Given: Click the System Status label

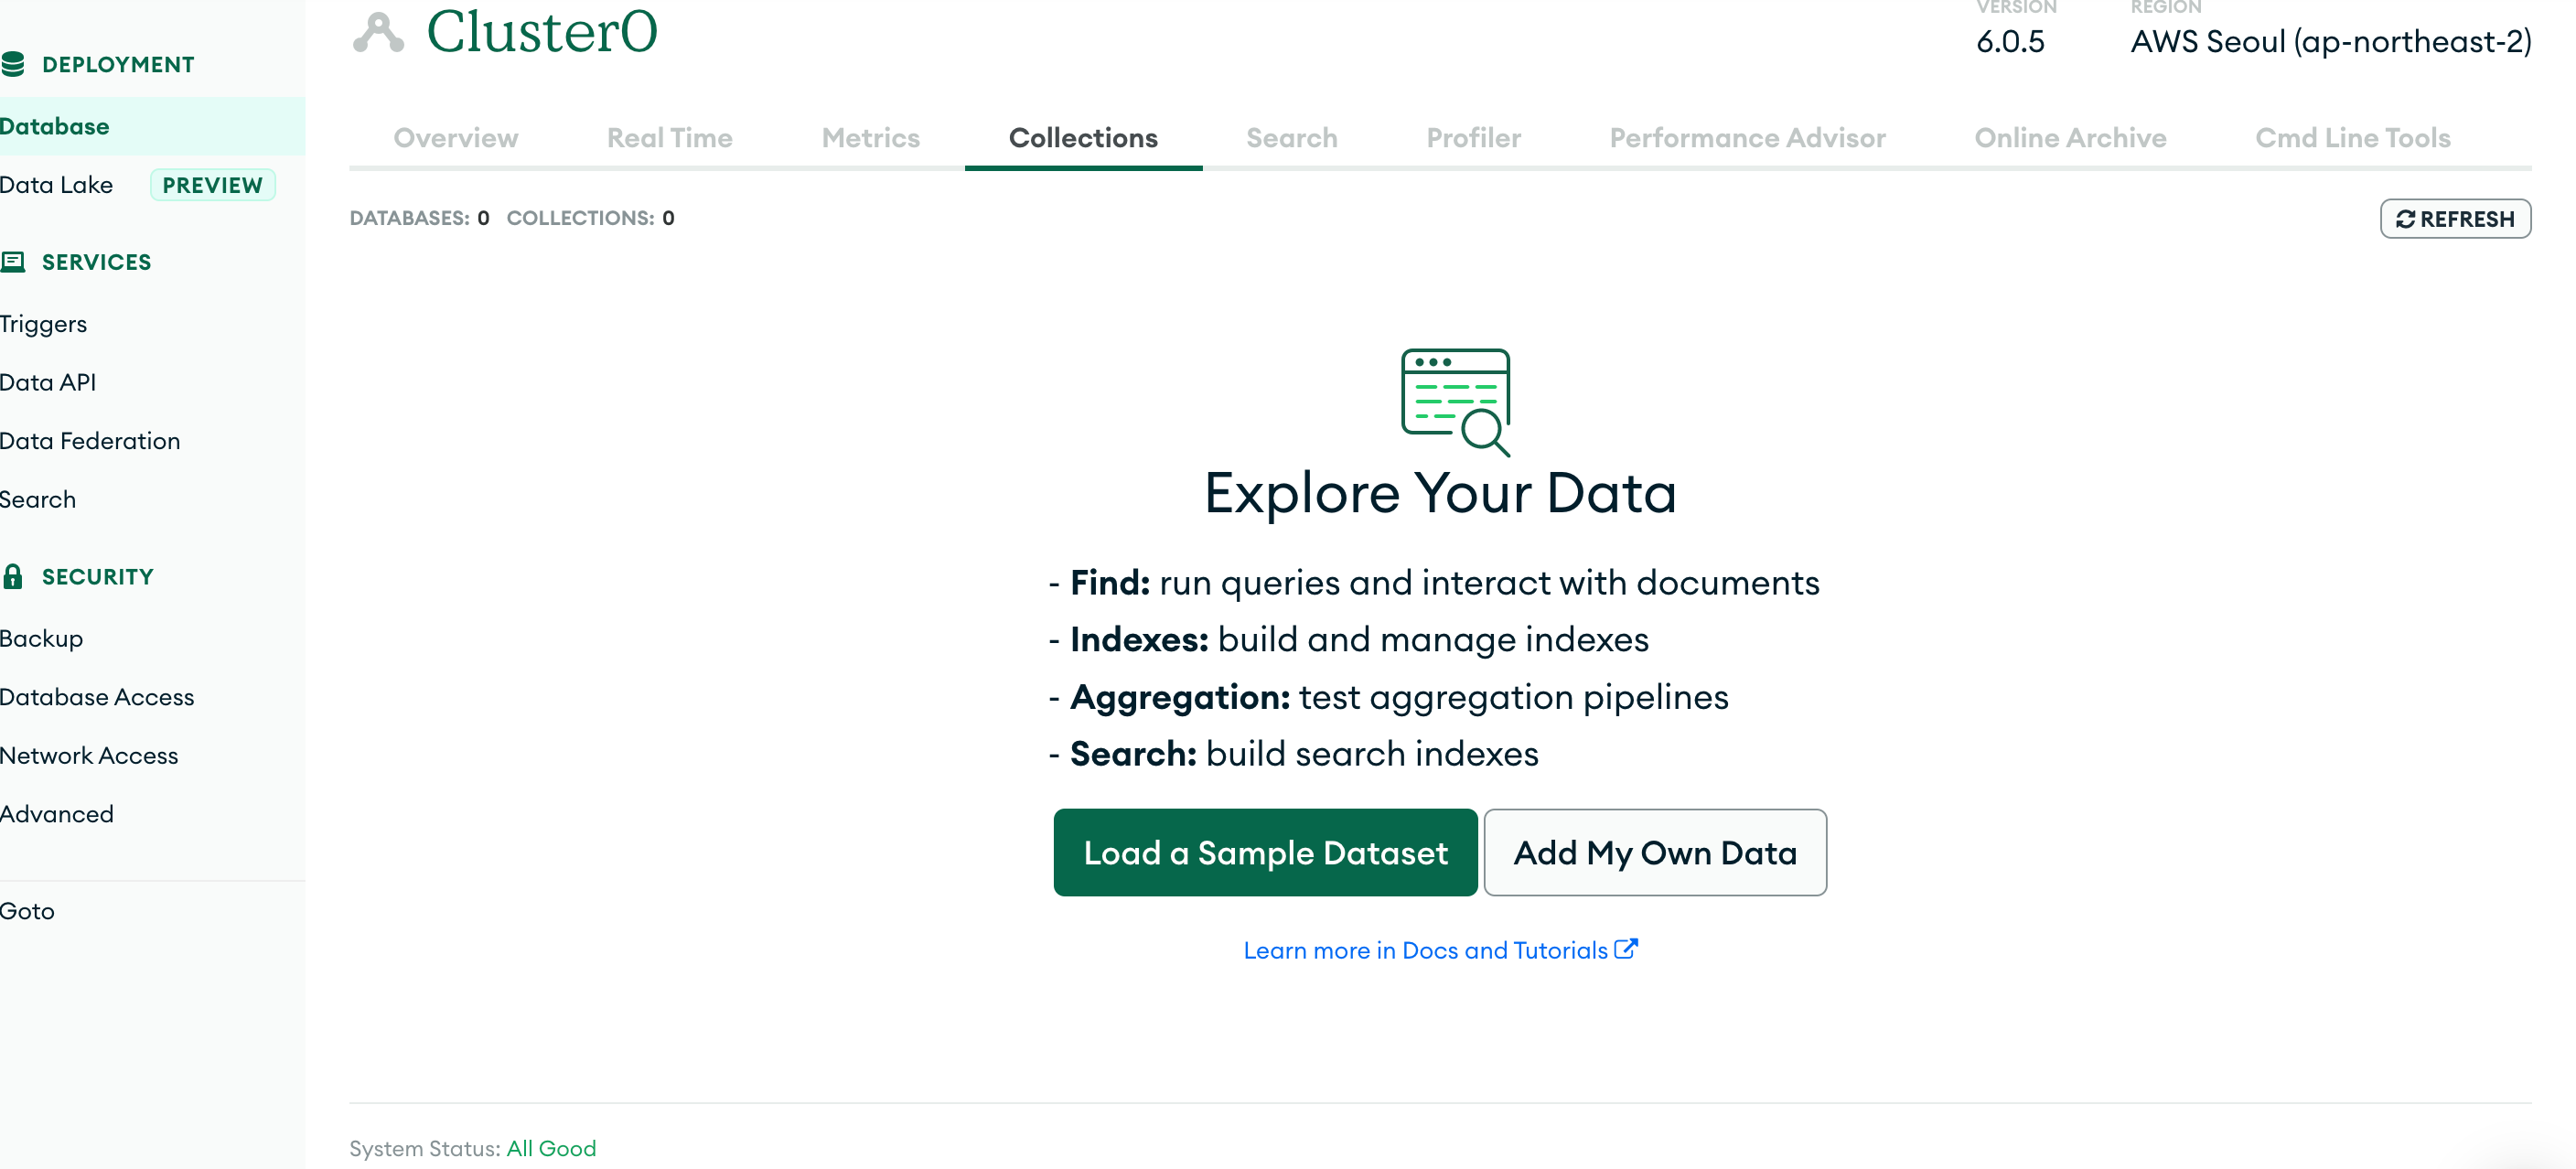Looking at the screenshot, I should (425, 1148).
